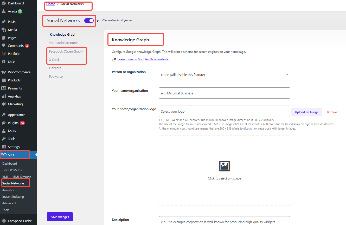346x225 pixels.
Task: Open Learn more on Google official website link
Action: pyautogui.click(x=143, y=59)
